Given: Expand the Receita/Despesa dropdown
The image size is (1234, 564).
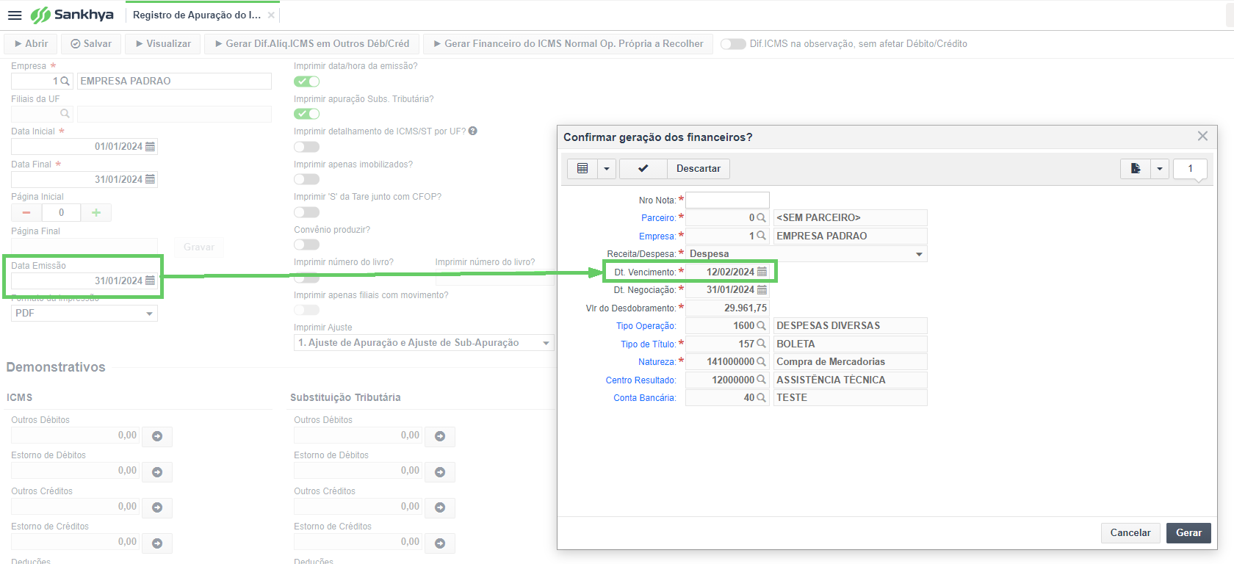Looking at the screenshot, I should (x=919, y=254).
